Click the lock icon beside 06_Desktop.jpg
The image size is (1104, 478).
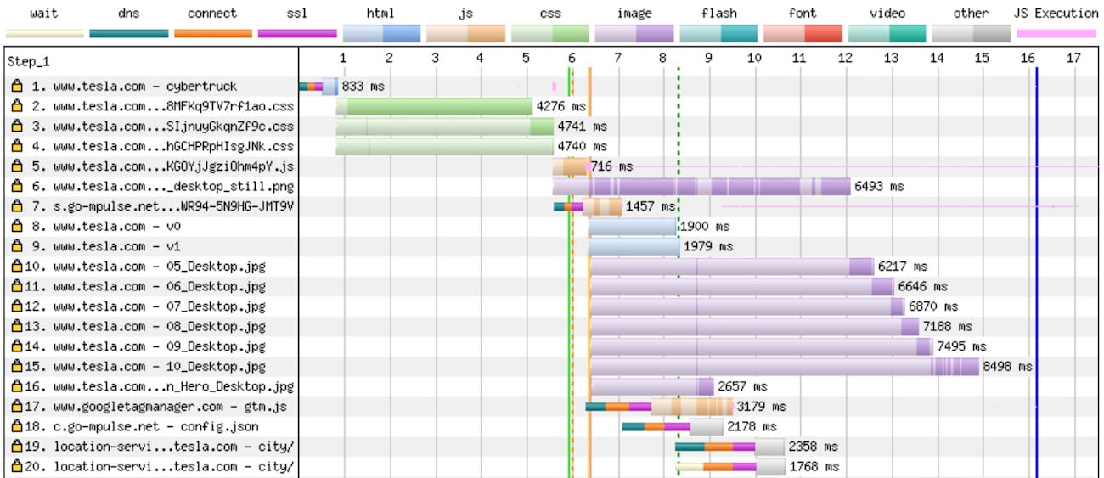click(x=16, y=286)
